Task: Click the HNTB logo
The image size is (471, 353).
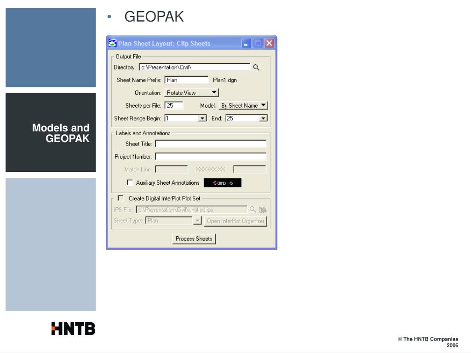Action: coord(73,329)
